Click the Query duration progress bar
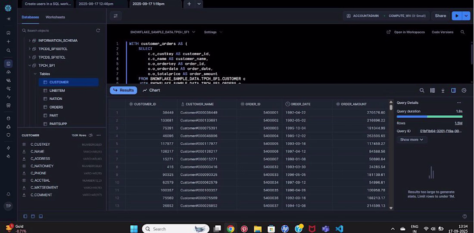474x233 pixels. tap(430, 116)
